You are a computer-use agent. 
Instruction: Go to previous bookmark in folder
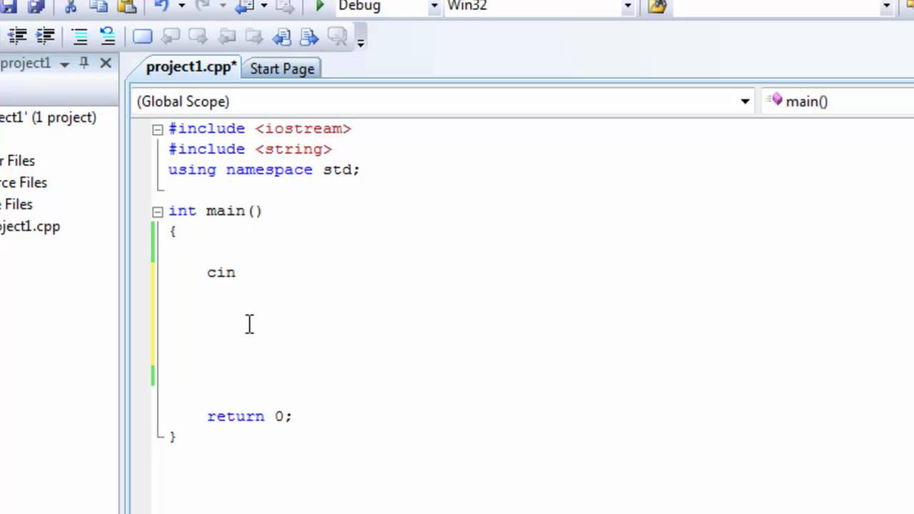click(227, 36)
